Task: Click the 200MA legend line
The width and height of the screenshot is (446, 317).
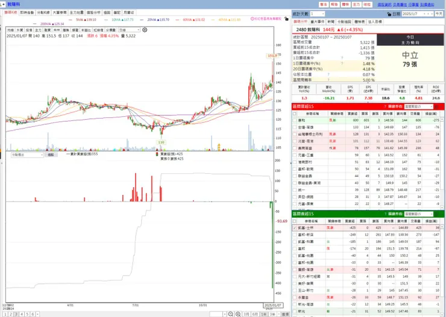Action: 48,24
